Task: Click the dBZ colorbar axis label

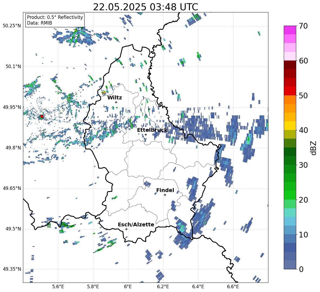Action: tap(314, 148)
